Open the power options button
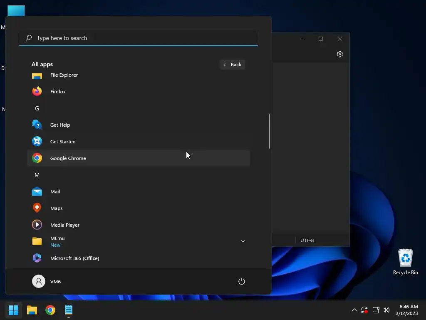426x320 pixels. click(242, 281)
